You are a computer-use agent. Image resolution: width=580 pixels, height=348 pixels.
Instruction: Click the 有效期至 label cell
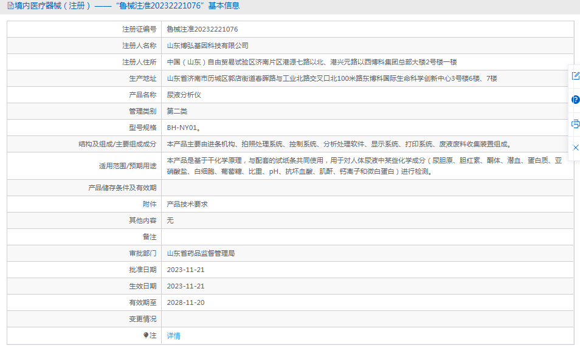point(85,302)
